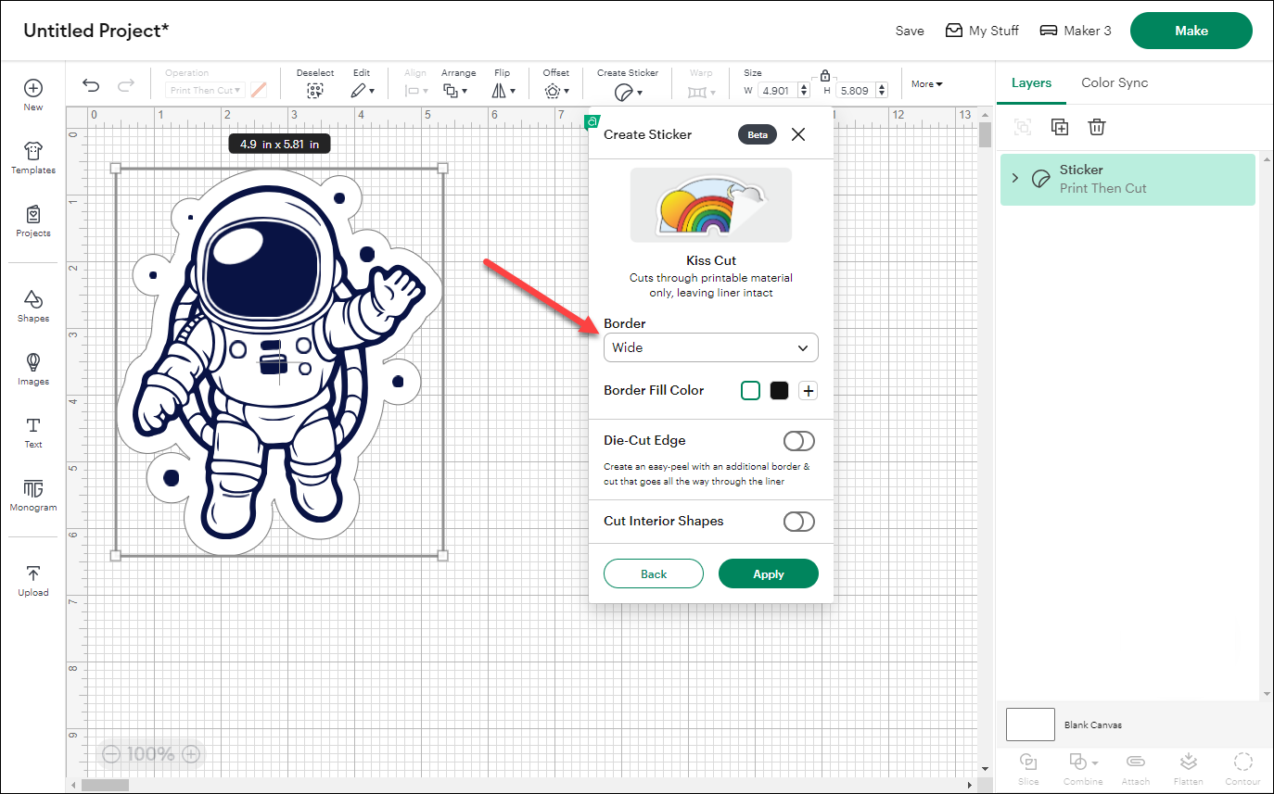Duplicate the layer in Layers panel
1274x794 pixels.
[1060, 127]
